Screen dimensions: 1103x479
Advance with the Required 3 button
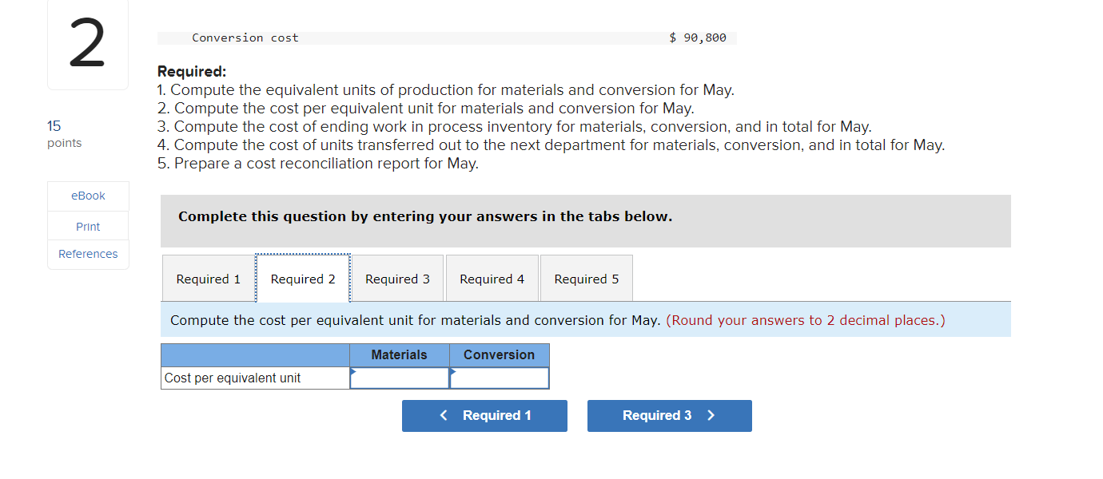pyautogui.click(x=670, y=416)
